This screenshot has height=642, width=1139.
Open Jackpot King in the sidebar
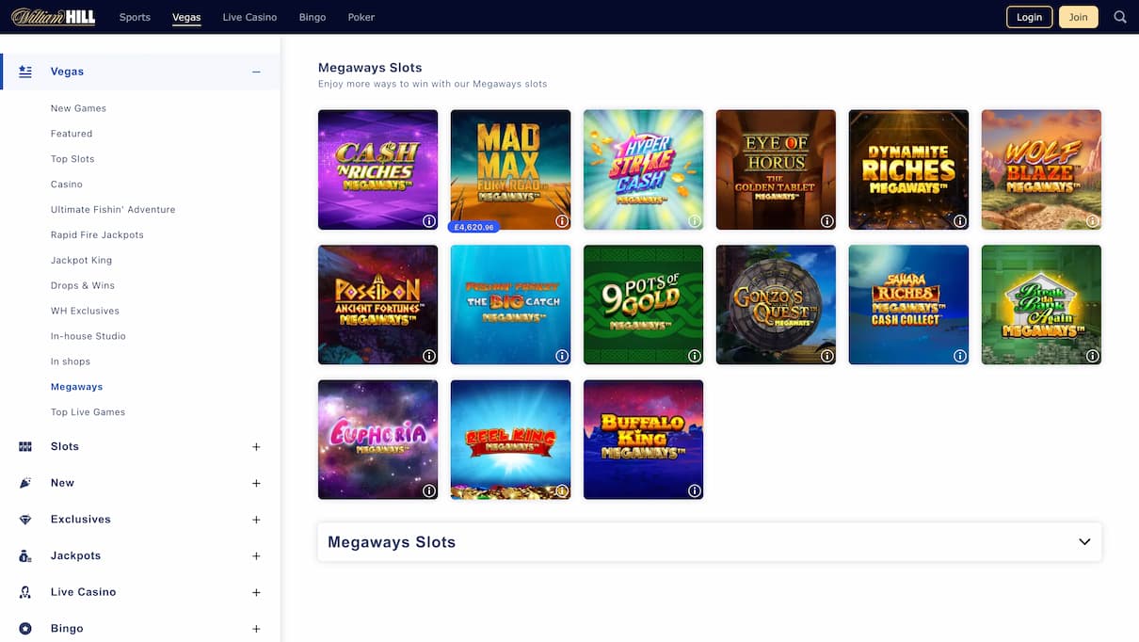(x=81, y=261)
